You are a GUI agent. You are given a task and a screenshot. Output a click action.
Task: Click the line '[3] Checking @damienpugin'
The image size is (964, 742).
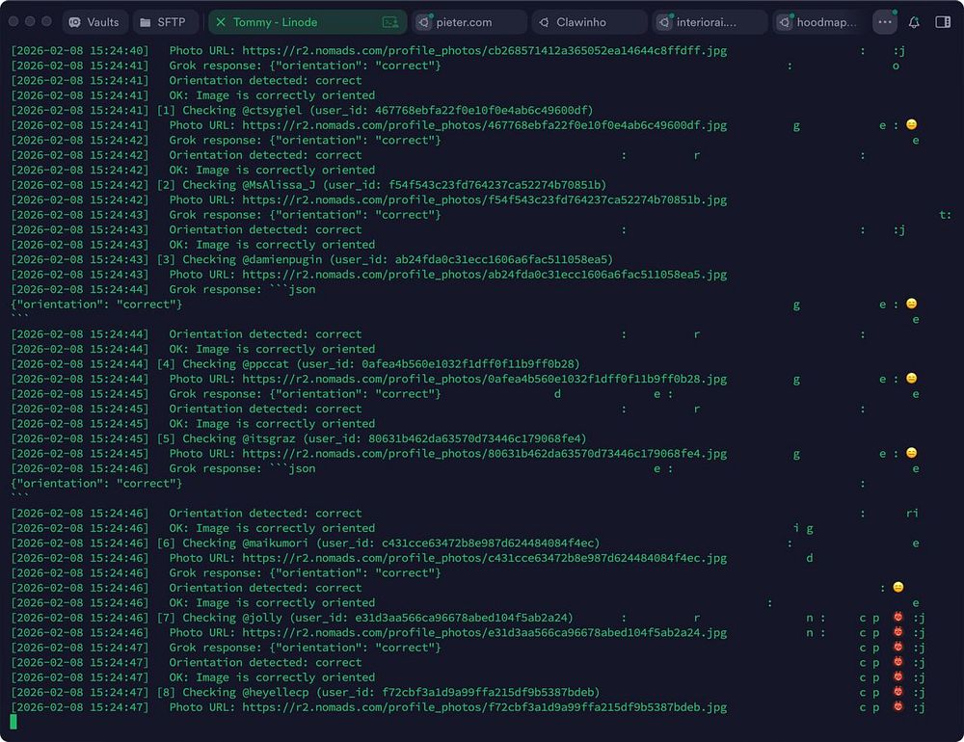click(311, 259)
